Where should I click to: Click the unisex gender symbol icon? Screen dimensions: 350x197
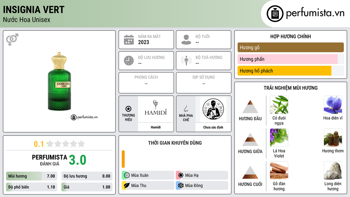12,40
